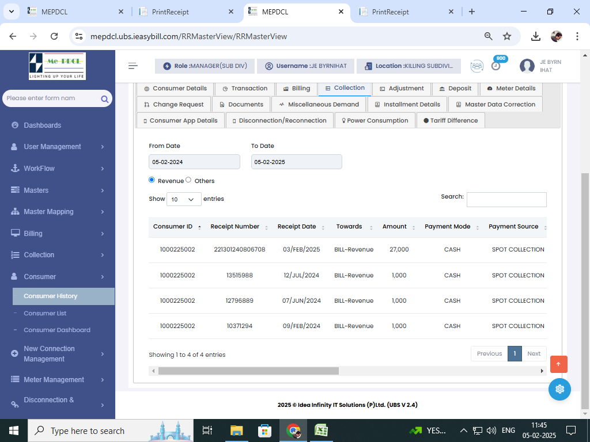590x442 pixels.
Task: Expand the sidebar Collection menu
Action: click(57, 255)
